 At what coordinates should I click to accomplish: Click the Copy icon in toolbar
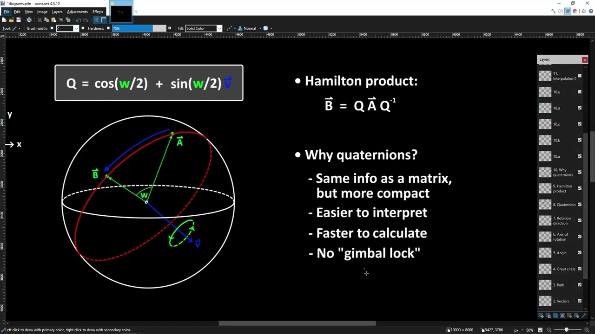(46, 20)
